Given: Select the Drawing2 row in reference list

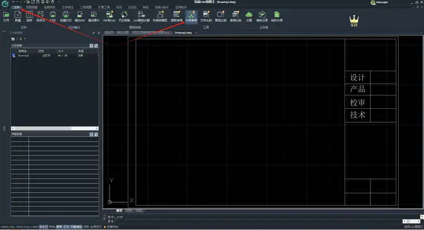Looking at the screenshot, I should 55,55.
